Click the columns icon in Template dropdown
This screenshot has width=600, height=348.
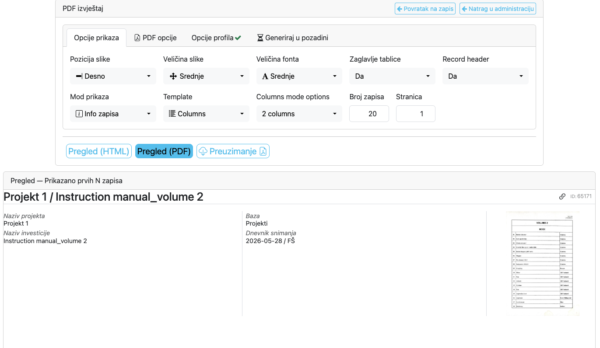point(172,114)
